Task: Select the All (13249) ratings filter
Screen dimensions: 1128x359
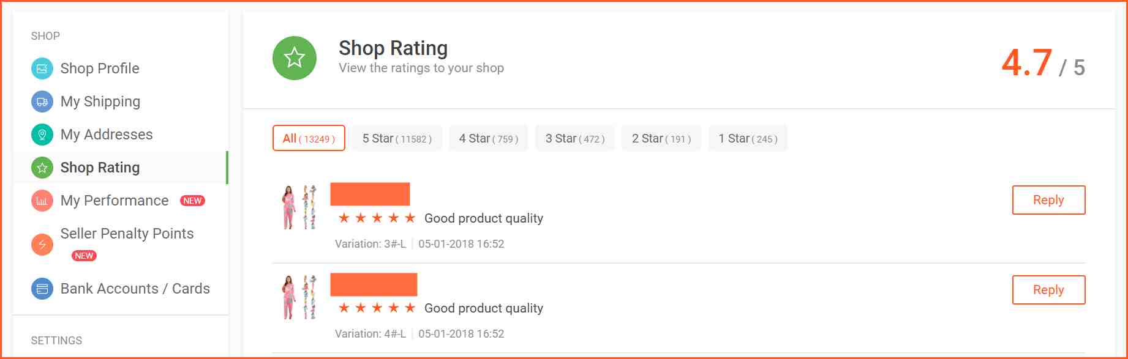Action: (309, 138)
